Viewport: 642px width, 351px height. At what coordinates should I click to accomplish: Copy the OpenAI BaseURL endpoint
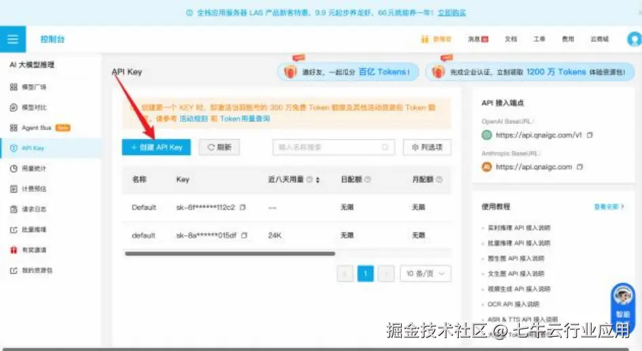pos(590,135)
